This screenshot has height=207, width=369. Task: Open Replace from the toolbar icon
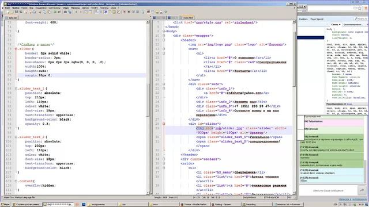pyautogui.click(x=70, y=11)
